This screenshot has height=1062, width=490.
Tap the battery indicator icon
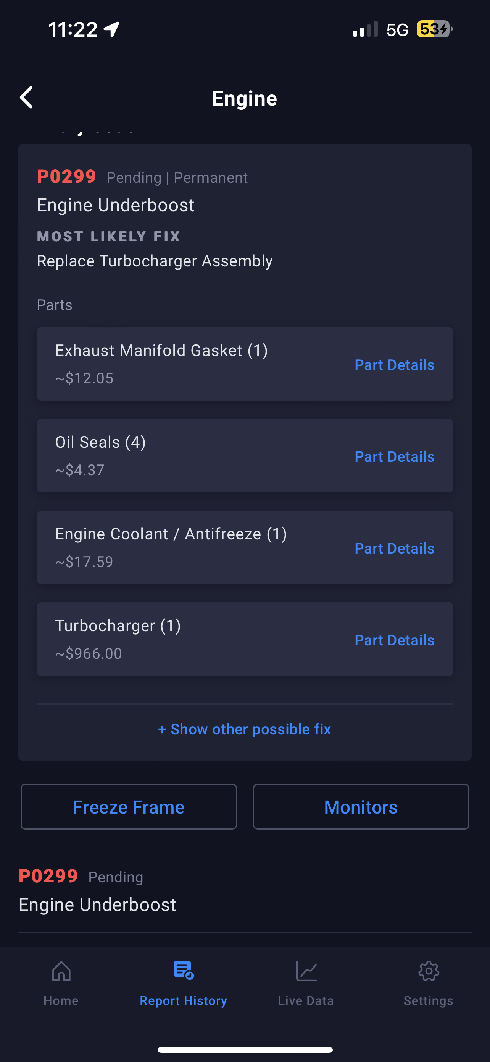click(x=434, y=29)
